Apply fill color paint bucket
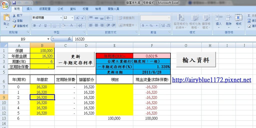Image resolution: width=256 pixels, height=128 pixels. [63, 26]
